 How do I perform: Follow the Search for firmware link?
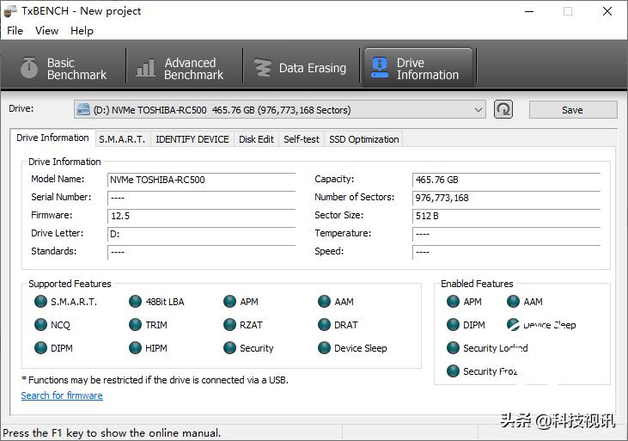tap(62, 395)
